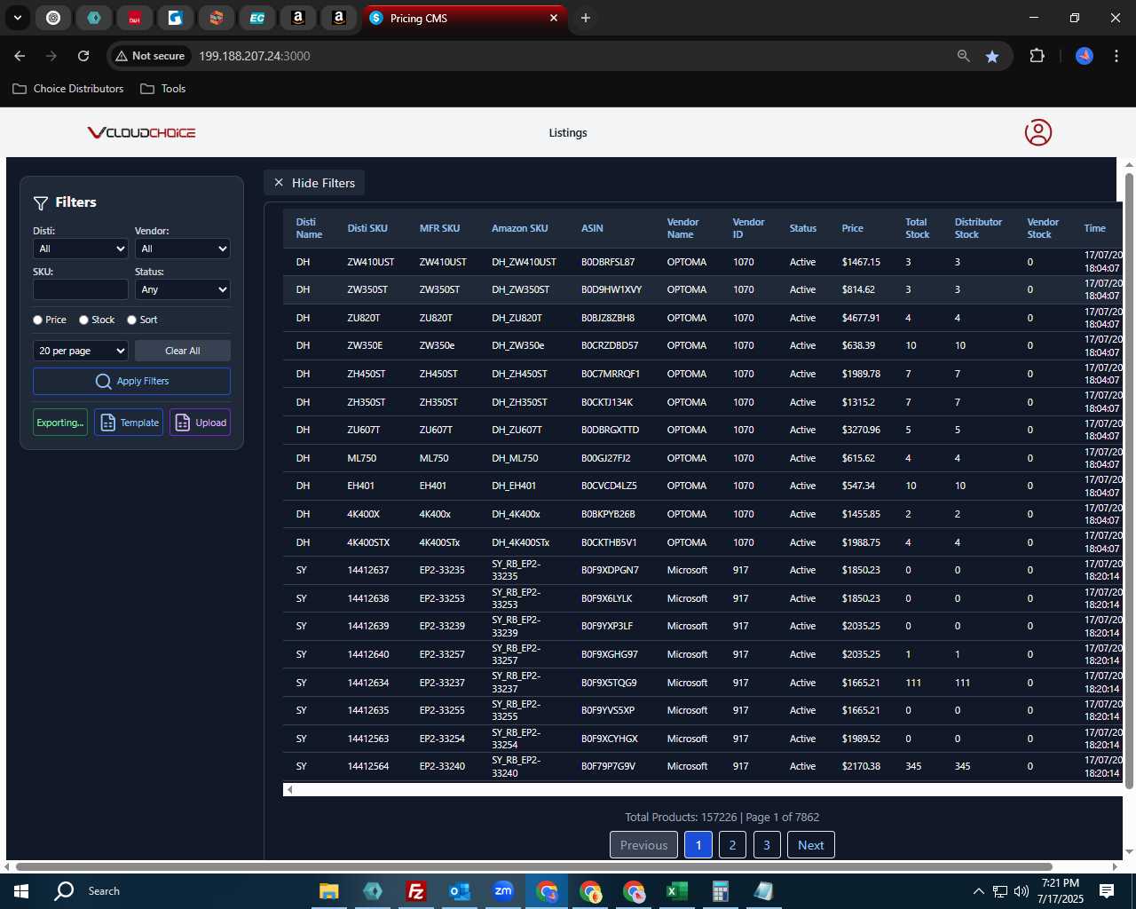
Task: Hide the filters panel
Action: pos(314,183)
